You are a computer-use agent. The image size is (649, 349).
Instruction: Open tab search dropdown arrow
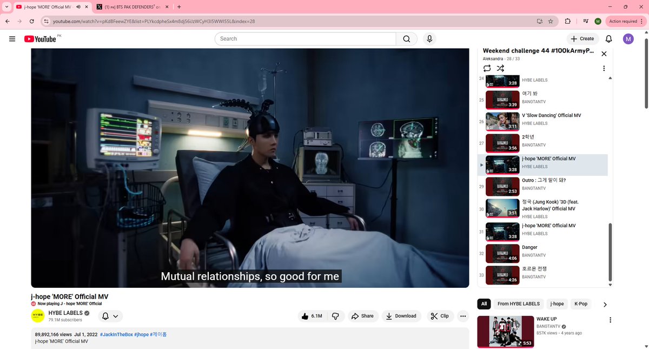pos(6,6)
